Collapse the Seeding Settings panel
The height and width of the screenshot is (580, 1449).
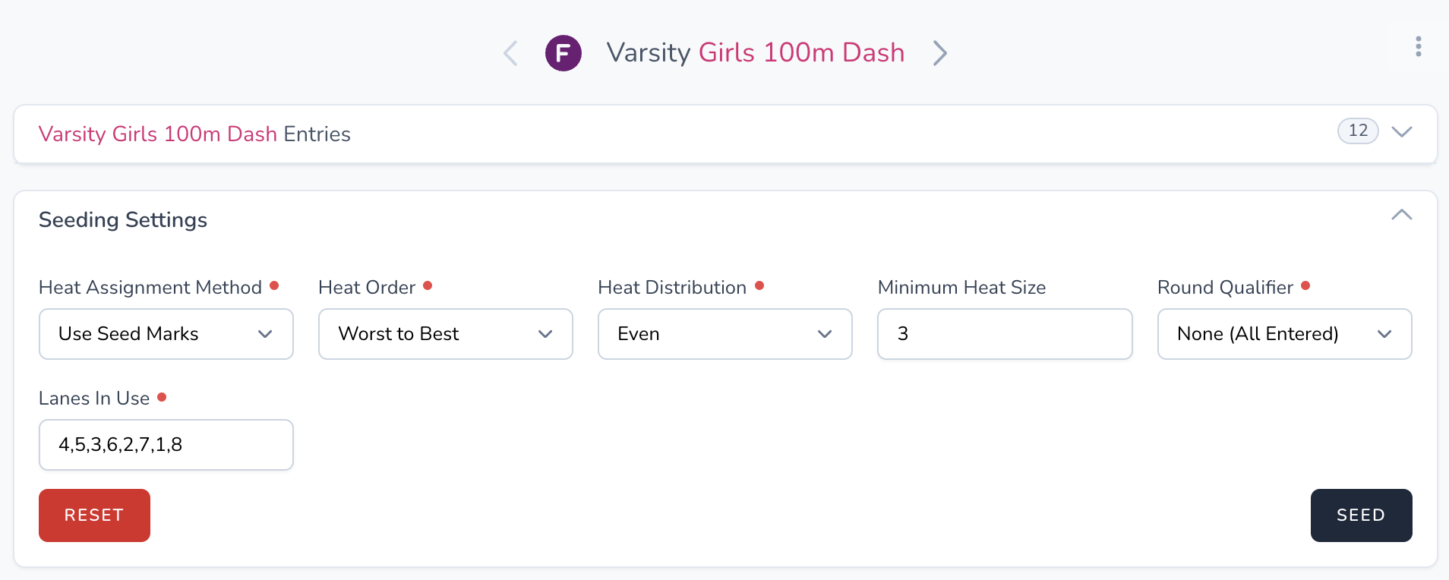1401,216
